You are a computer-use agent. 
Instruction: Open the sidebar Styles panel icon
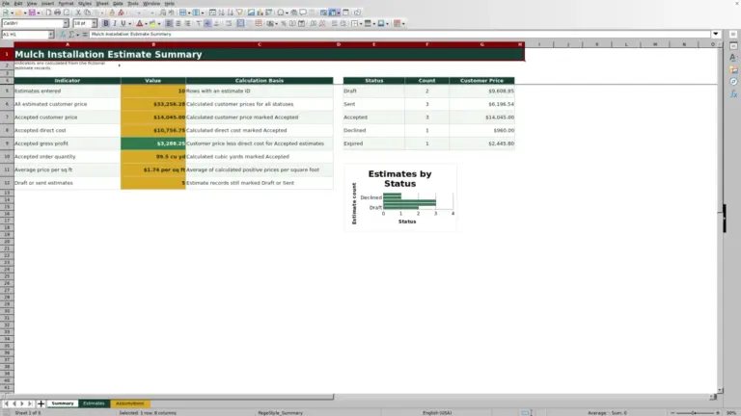(733, 58)
